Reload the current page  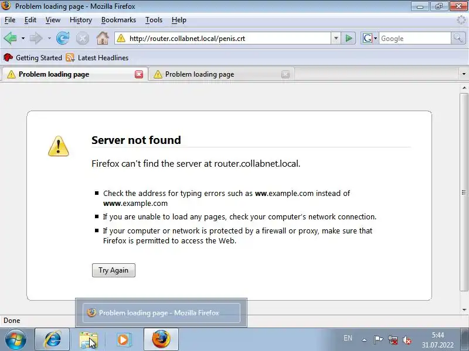point(63,38)
